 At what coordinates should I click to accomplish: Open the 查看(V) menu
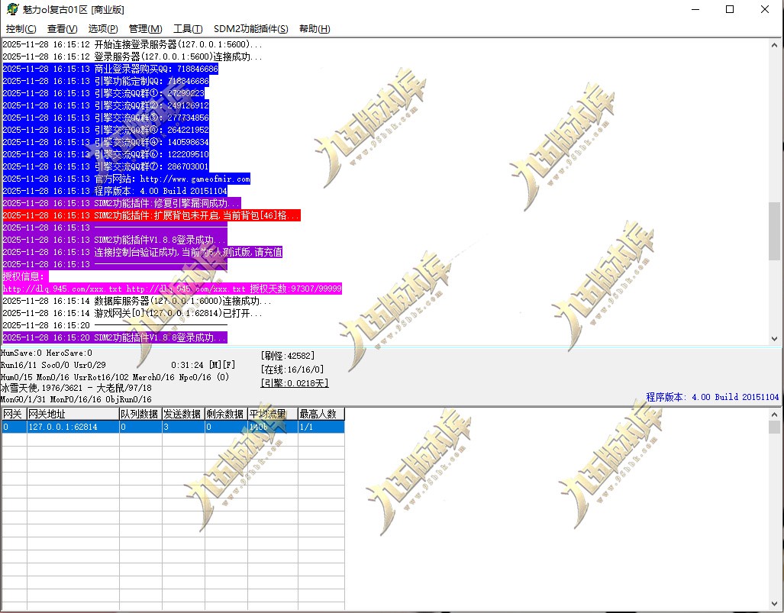62,29
